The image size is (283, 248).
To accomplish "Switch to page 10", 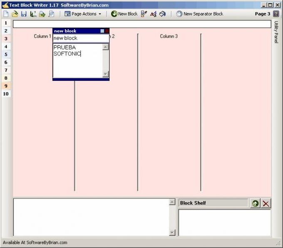I will tap(6, 94).
